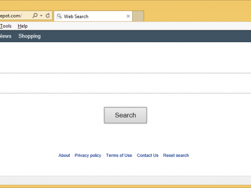The image size is (251, 188).
Task: Click the Web Search tab favicon
Action: tap(59, 16)
